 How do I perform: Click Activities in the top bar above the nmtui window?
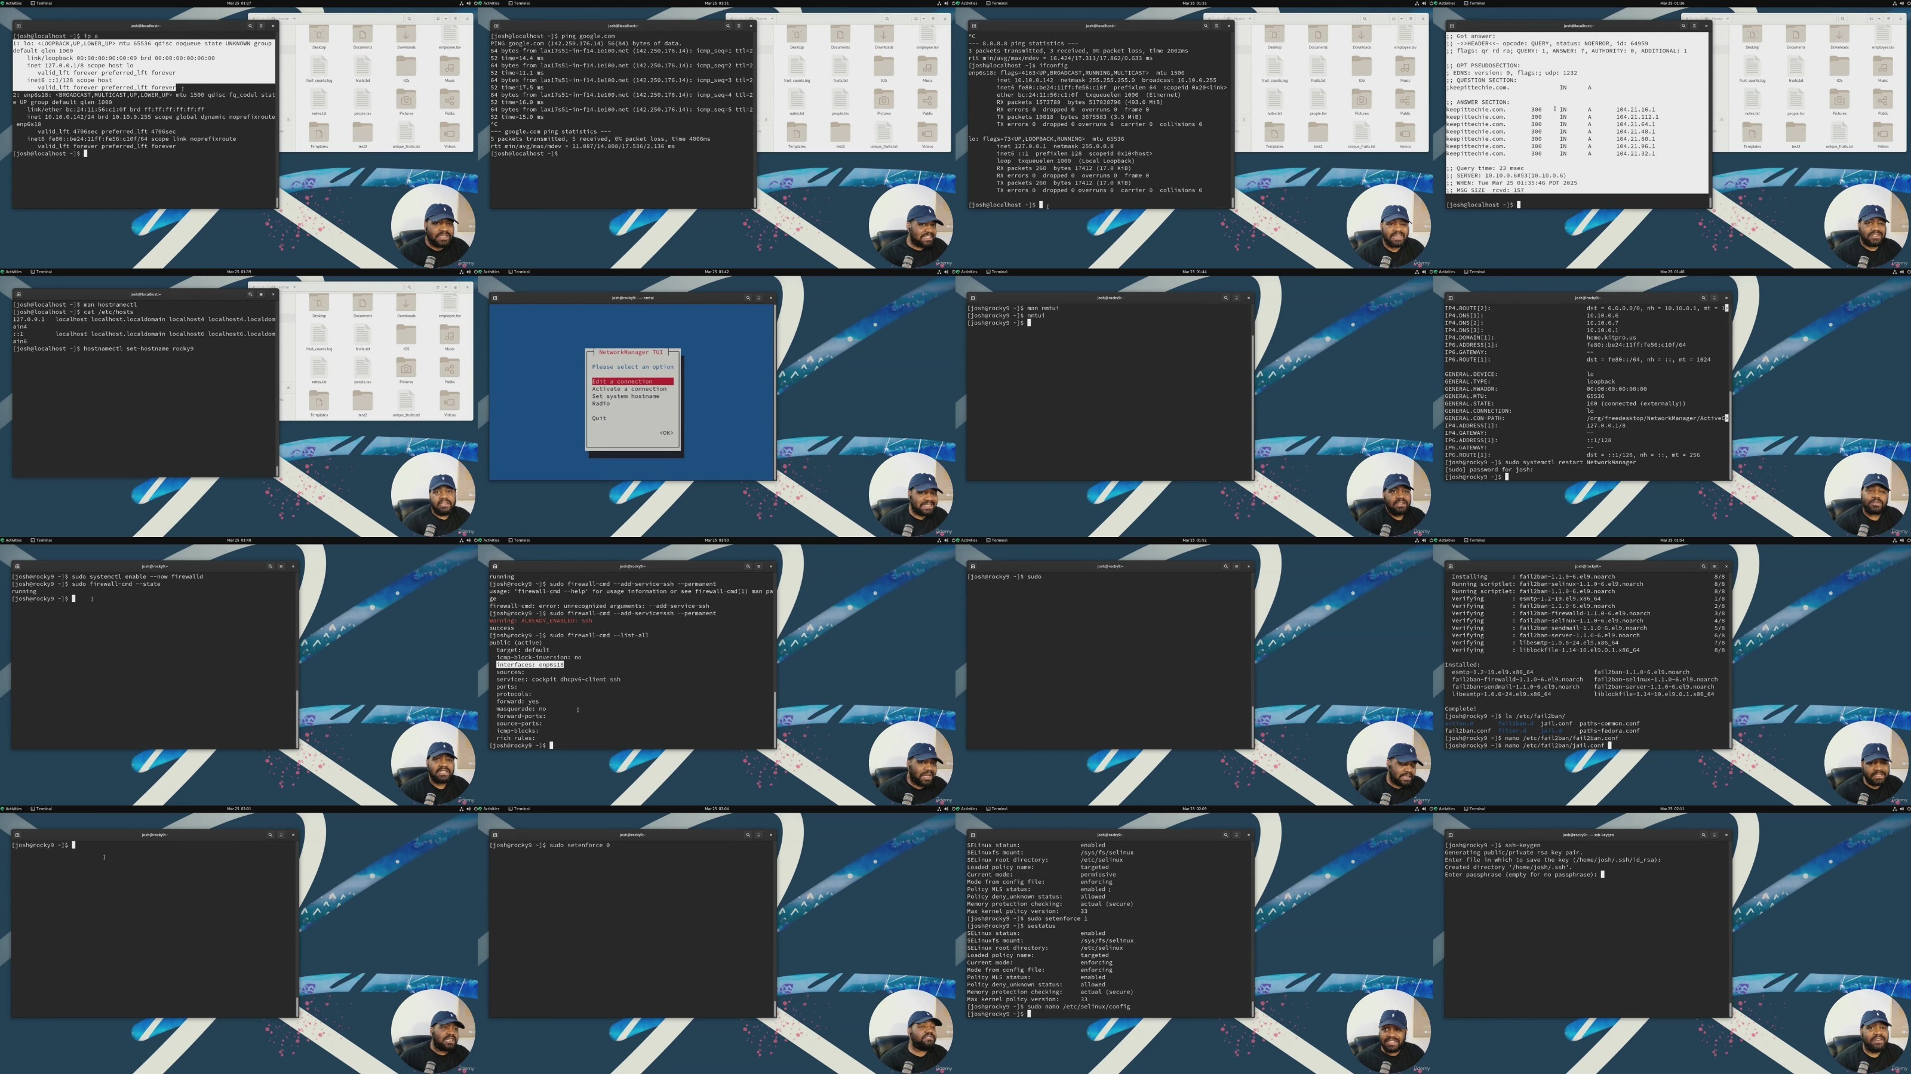[491, 271]
